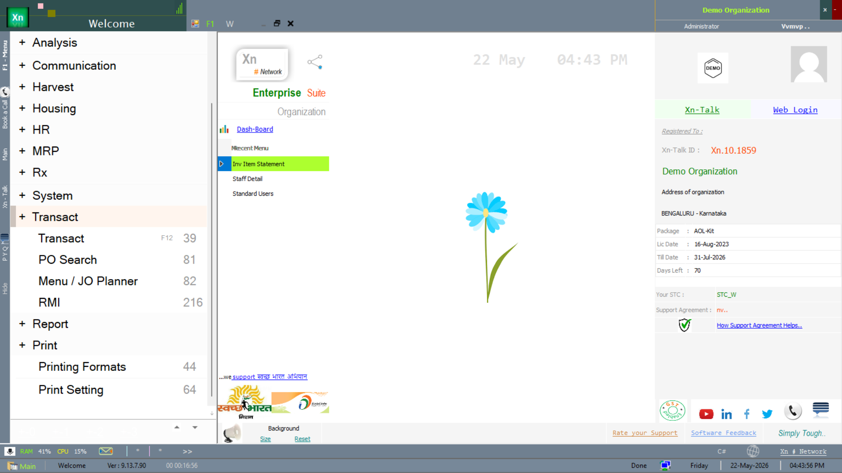Click the Xn # Network logo tile
842x473 pixels.
(x=262, y=65)
